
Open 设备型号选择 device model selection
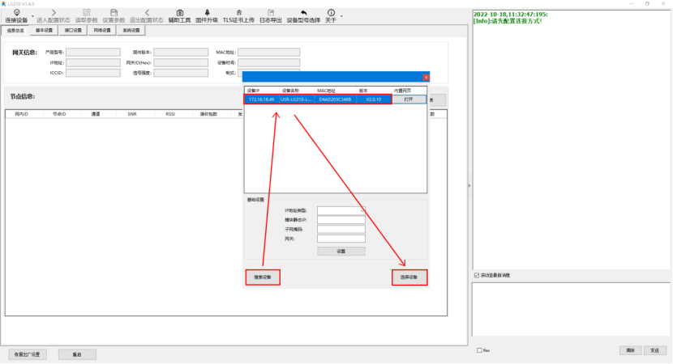(303, 14)
